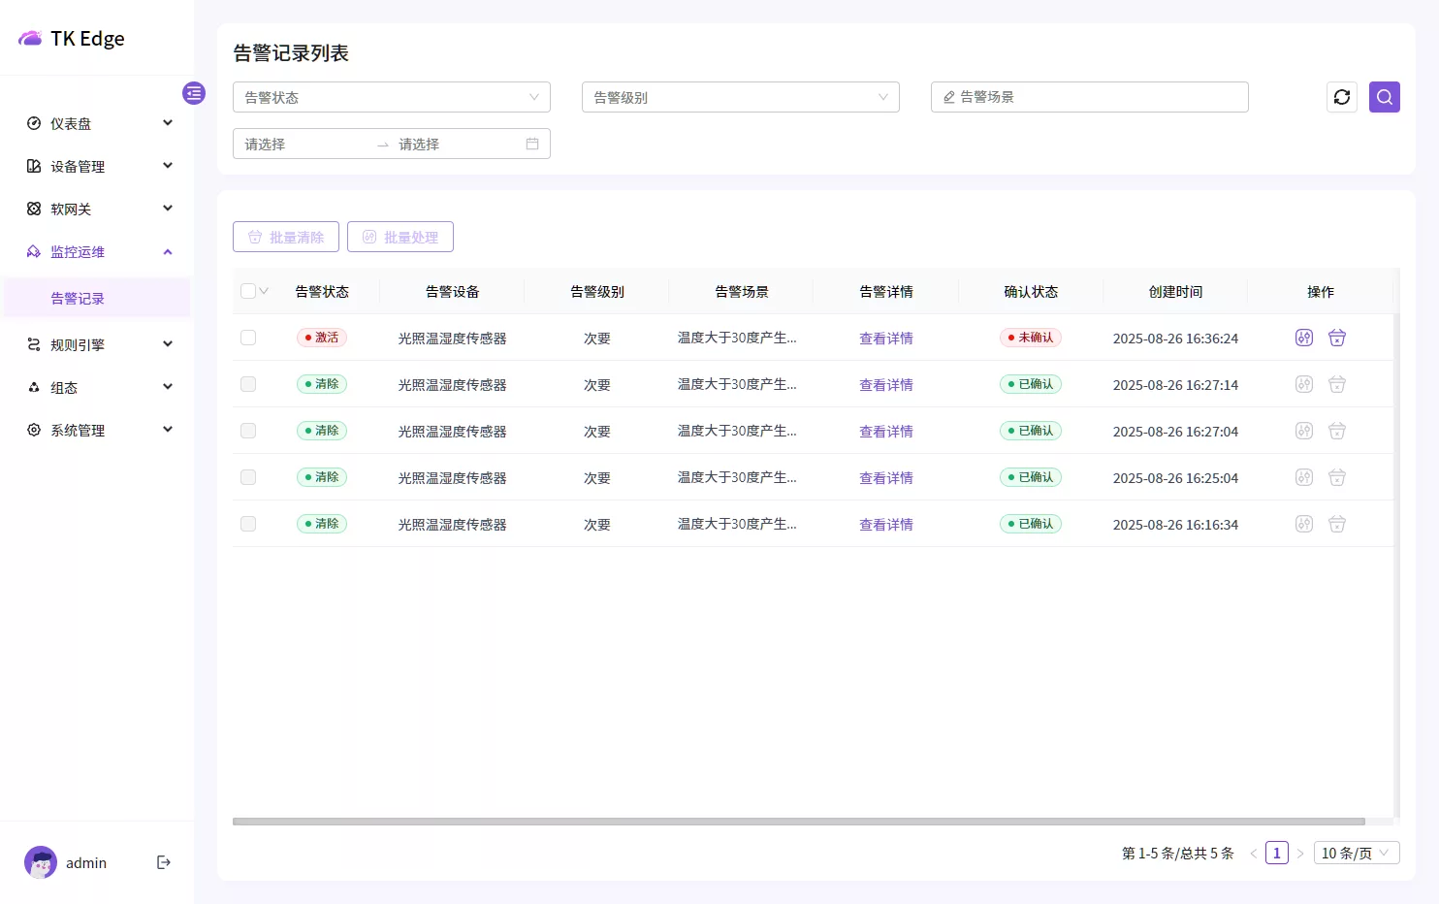The image size is (1439, 904).
Task: Collapse sidebar using purple menu toggle icon
Action: pyautogui.click(x=194, y=93)
